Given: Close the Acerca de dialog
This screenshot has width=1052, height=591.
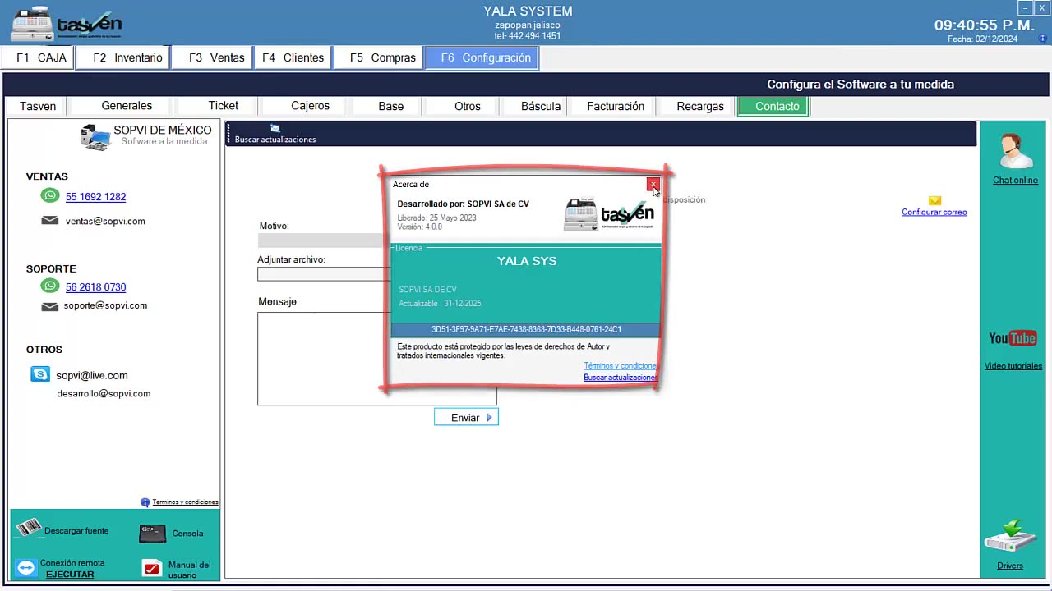Looking at the screenshot, I should click(653, 185).
